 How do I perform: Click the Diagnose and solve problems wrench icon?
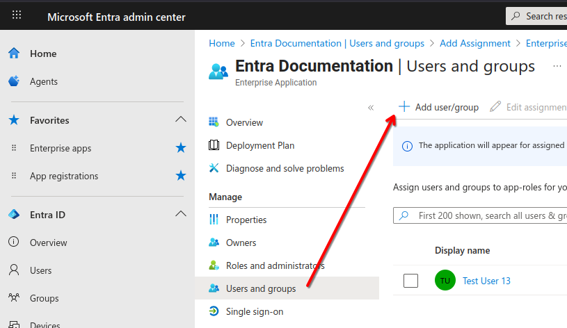coord(214,168)
